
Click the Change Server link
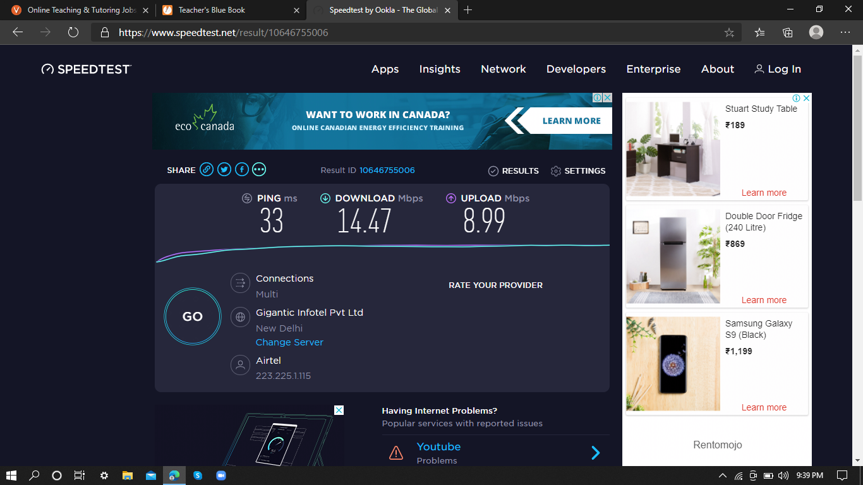pyautogui.click(x=289, y=342)
